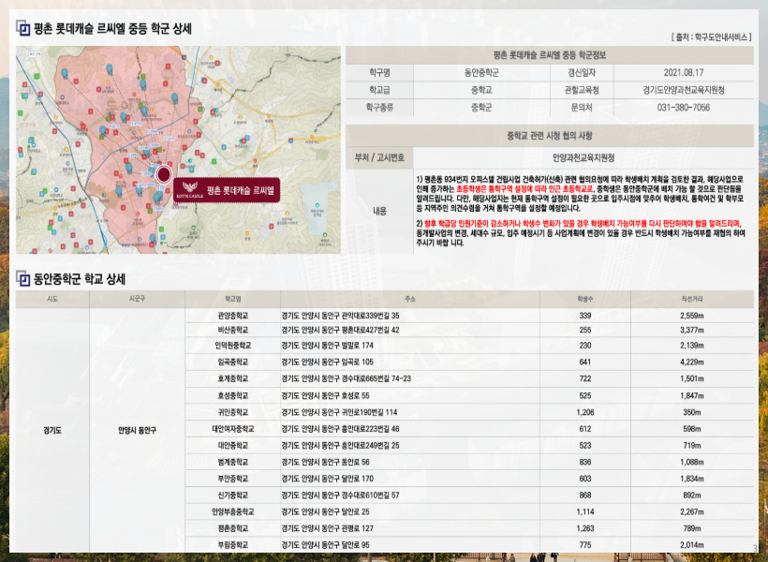Select the 호성중학교 school name
Viewport: 768px width, 562px height.
[x=232, y=395]
